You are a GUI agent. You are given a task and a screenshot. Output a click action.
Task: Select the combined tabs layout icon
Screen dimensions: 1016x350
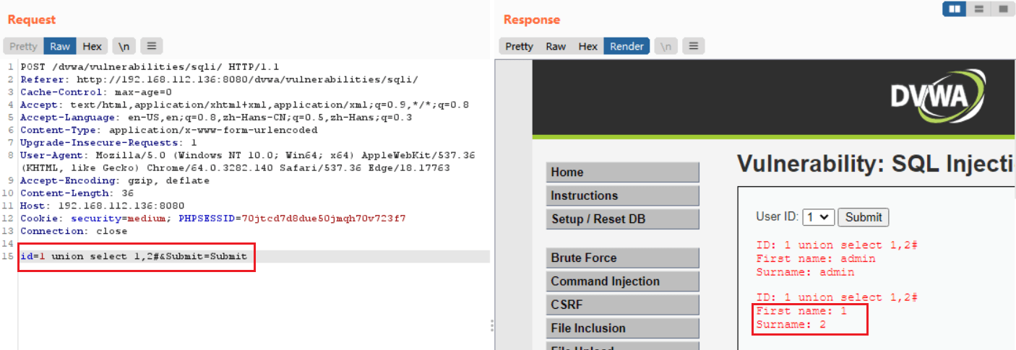(x=1002, y=9)
